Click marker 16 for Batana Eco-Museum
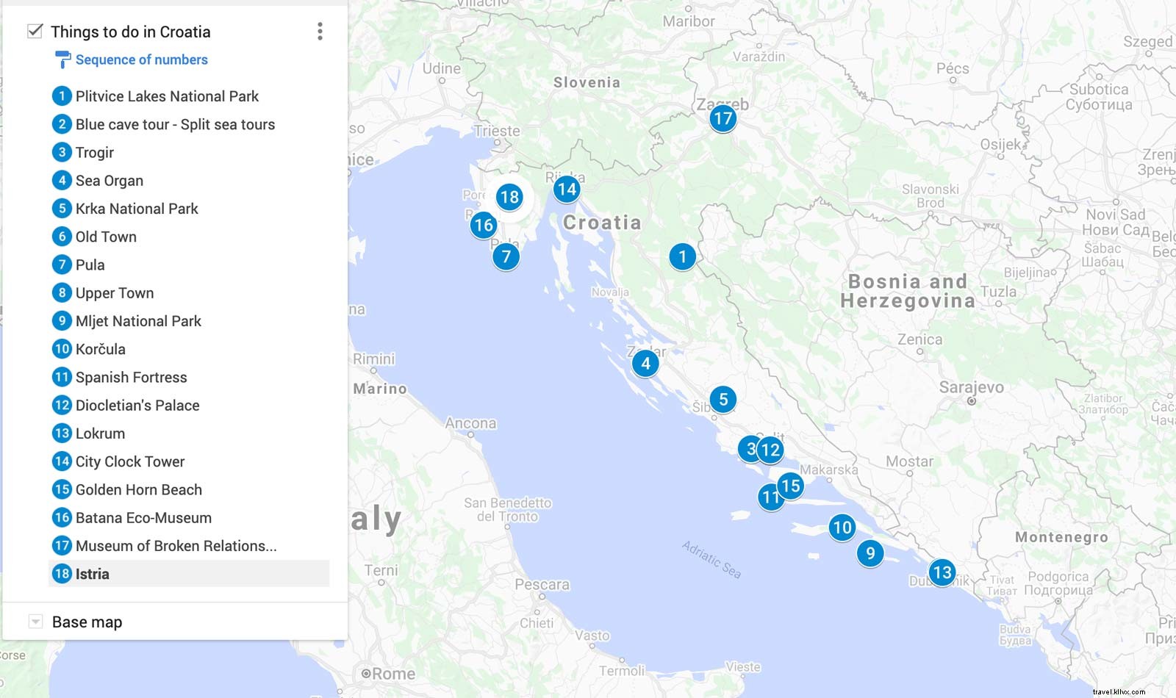Image resolution: width=1176 pixels, height=698 pixels. click(483, 226)
